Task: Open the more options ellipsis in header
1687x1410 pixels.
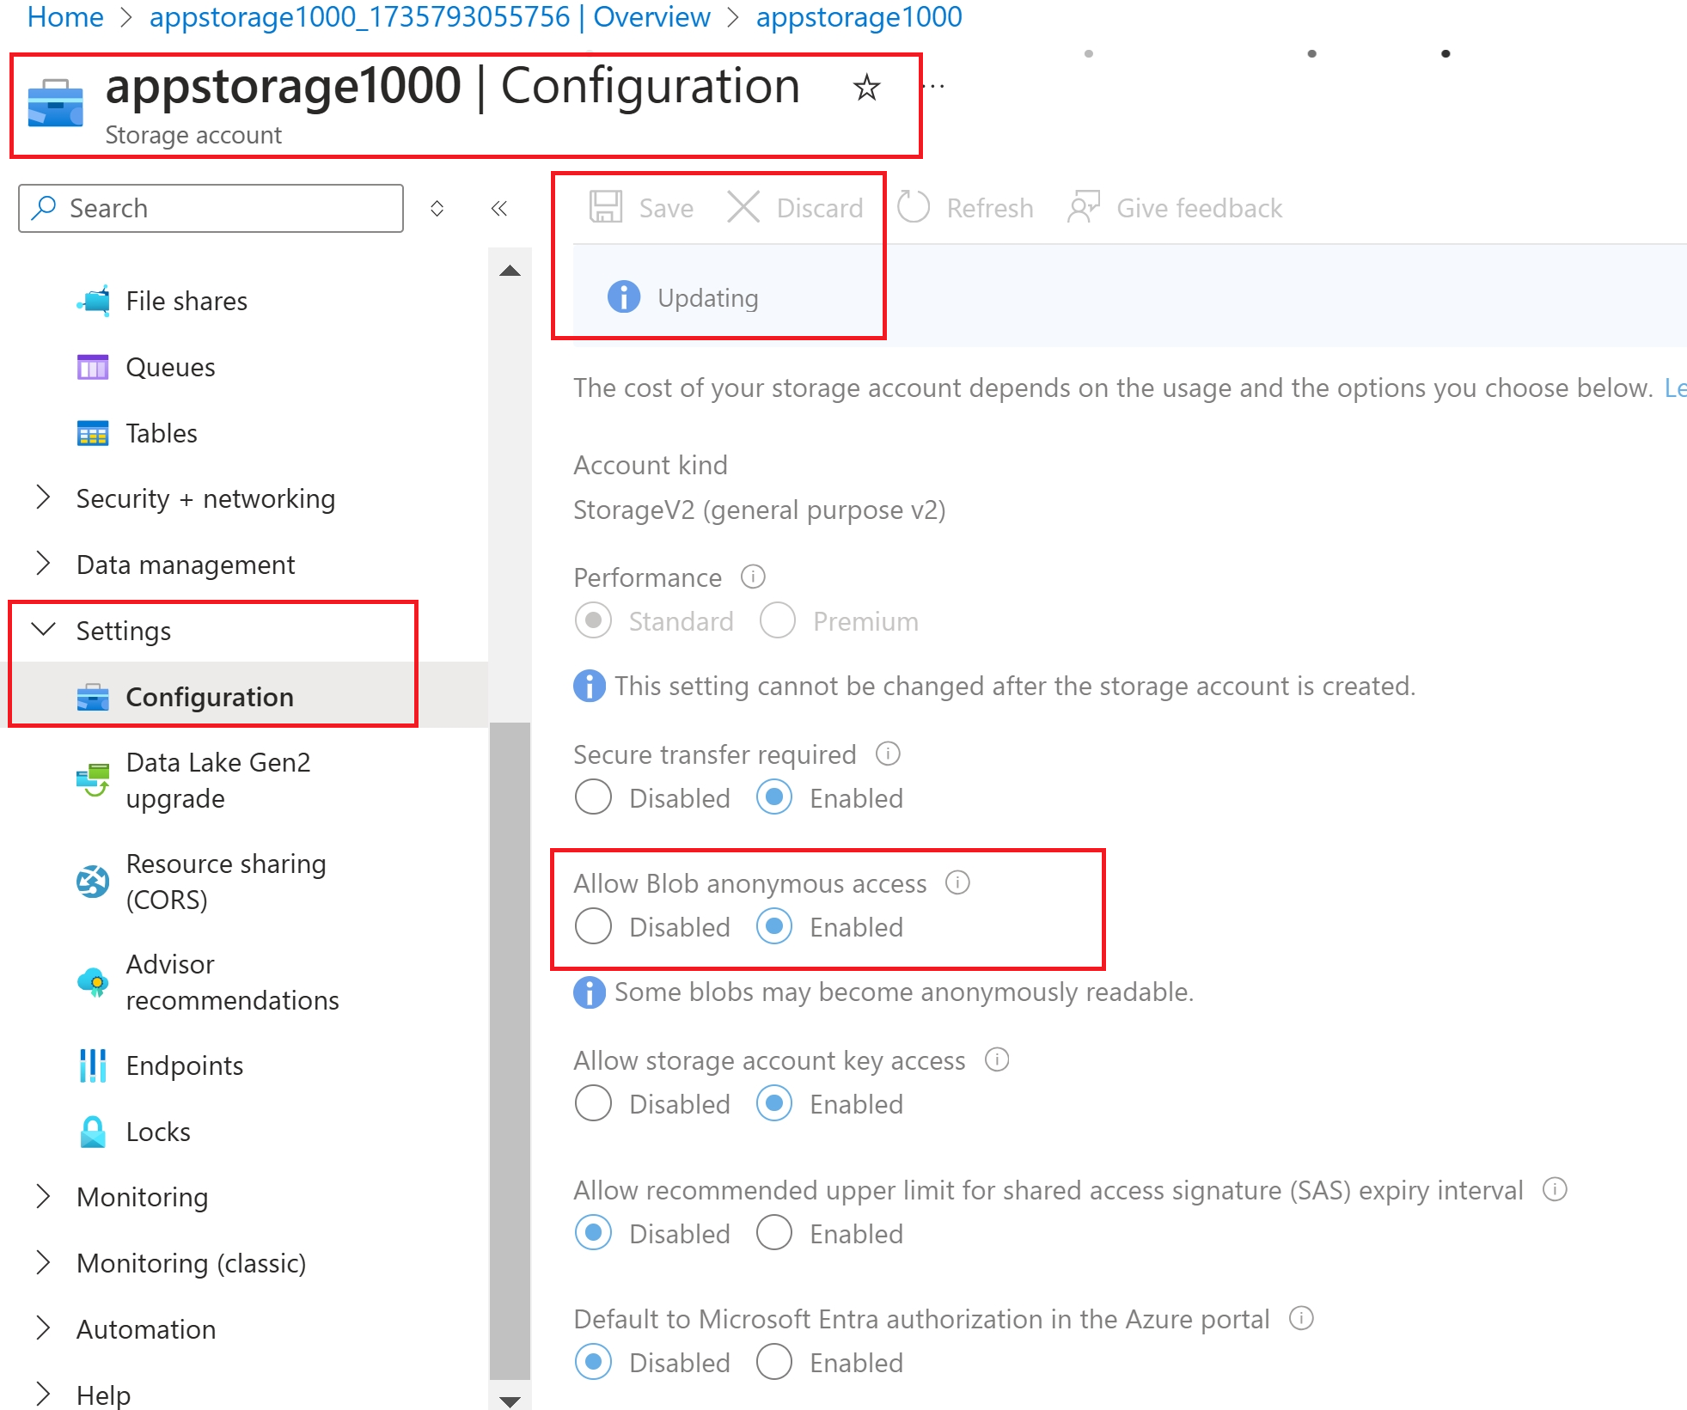Action: tap(933, 87)
